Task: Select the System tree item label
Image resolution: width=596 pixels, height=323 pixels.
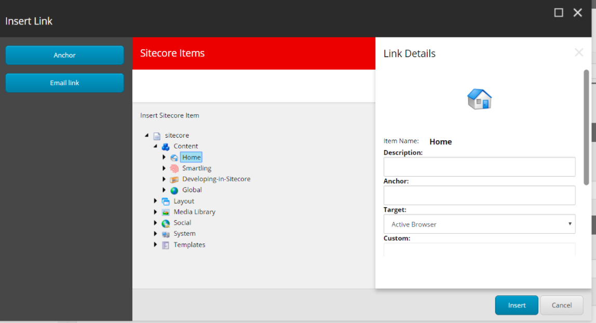Action: click(x=185, y=234)
